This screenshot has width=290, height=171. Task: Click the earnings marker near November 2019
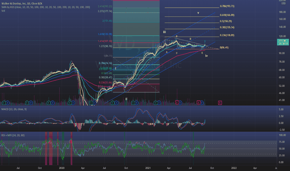(x=49, y=103)
